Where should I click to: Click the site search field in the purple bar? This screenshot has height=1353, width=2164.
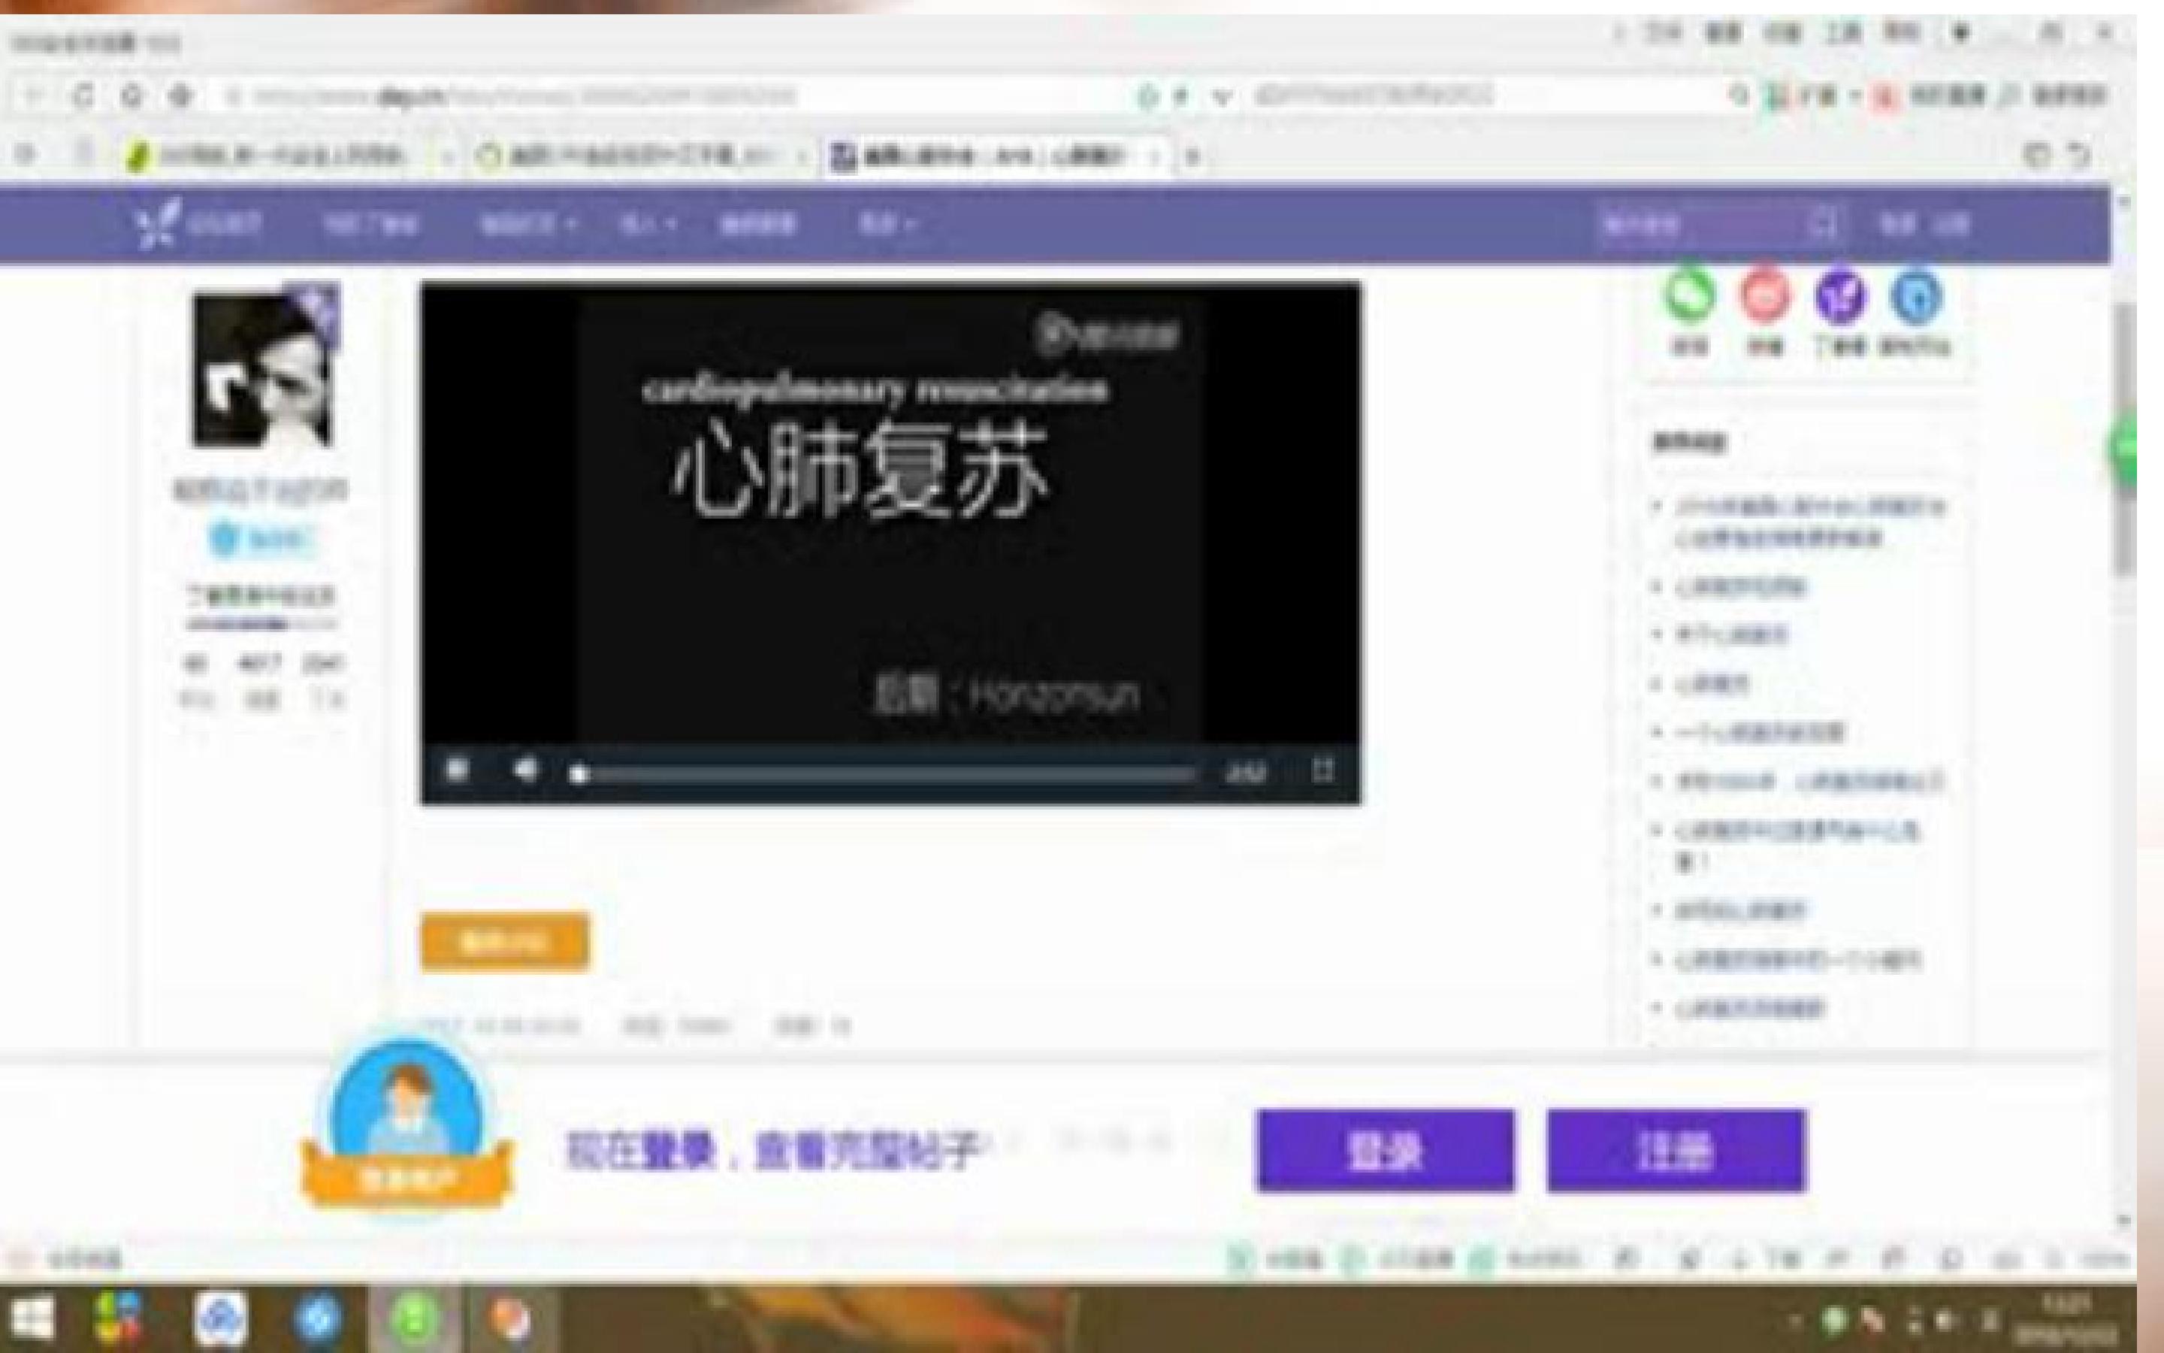tap(1699, 224)
